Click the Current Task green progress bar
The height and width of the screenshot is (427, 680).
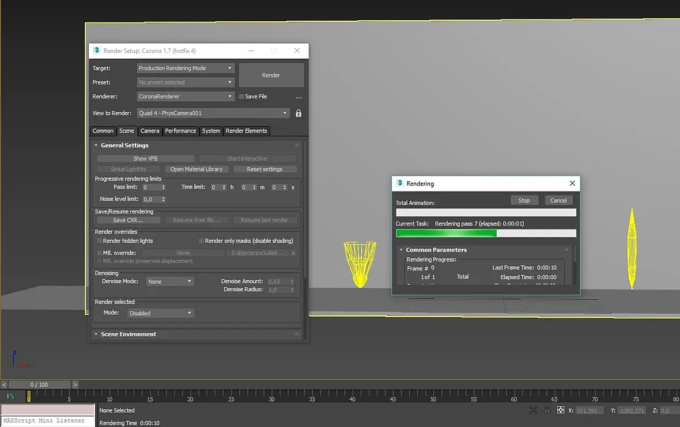(486, 233)
